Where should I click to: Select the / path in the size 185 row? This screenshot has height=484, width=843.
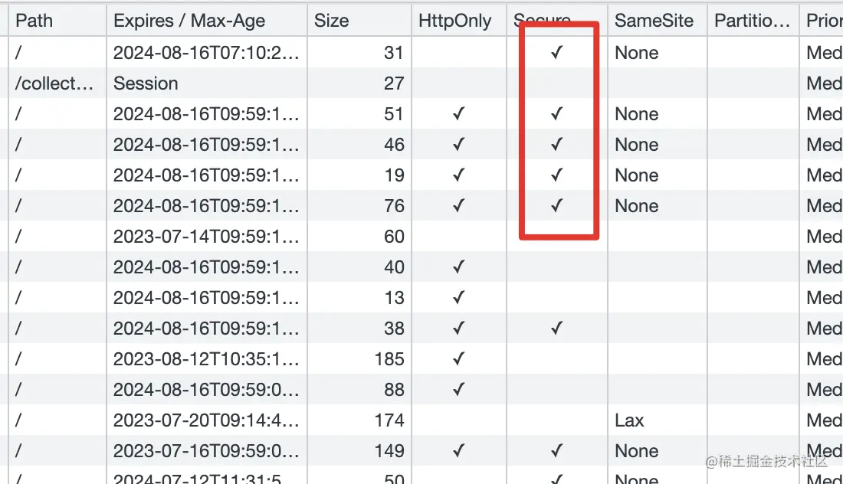19,359
